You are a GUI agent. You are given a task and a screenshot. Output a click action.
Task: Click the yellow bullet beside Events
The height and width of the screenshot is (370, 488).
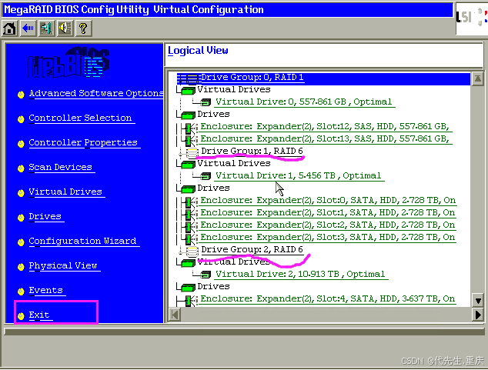21,292
